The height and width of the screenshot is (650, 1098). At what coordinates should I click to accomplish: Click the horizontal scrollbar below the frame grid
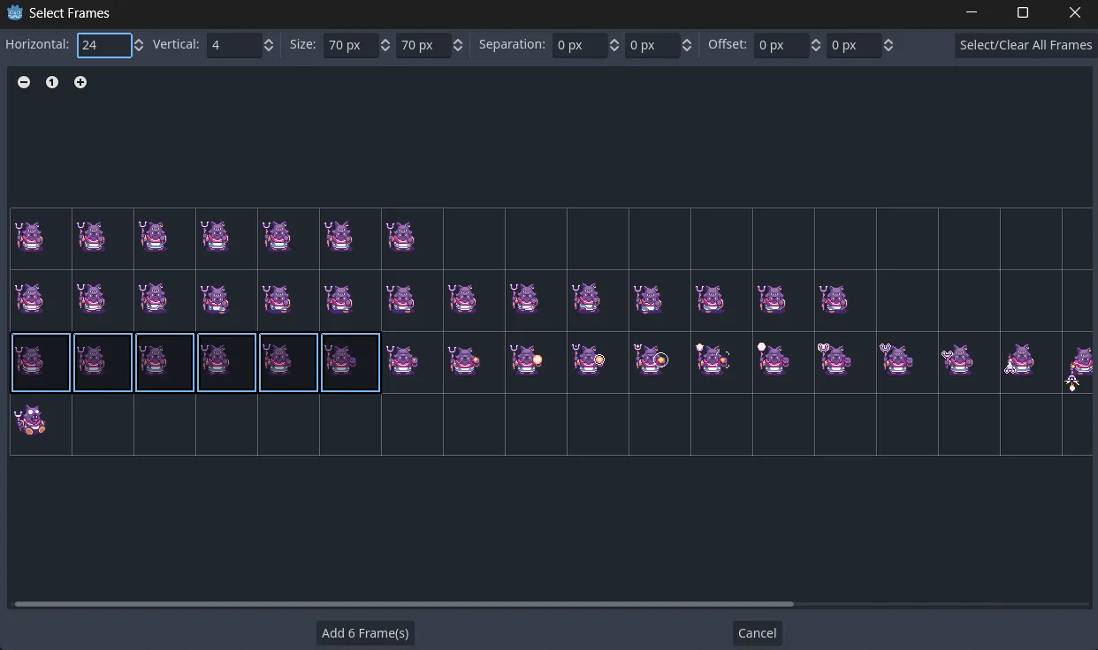pos(404,604)
